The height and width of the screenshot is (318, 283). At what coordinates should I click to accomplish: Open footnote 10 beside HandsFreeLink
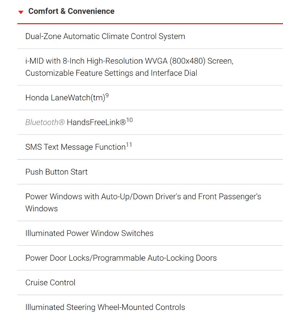[x=130, y=120]
